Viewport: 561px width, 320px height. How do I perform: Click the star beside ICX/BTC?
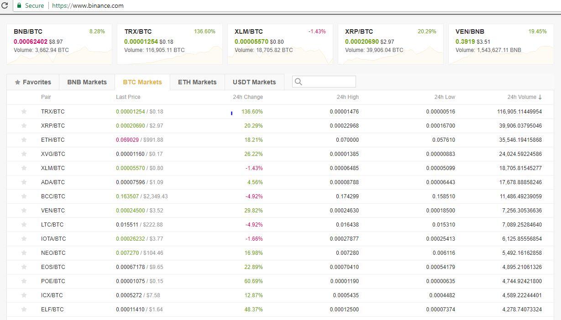click(x=24, y=295)
